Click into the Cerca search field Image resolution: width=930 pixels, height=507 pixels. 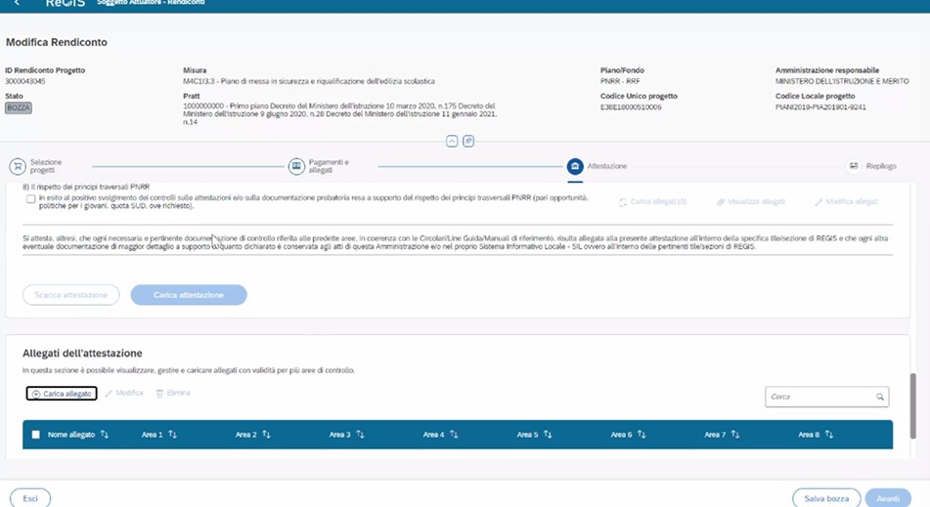(x=819, y=397)
